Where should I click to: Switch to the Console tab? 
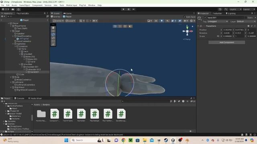[19, 98]
